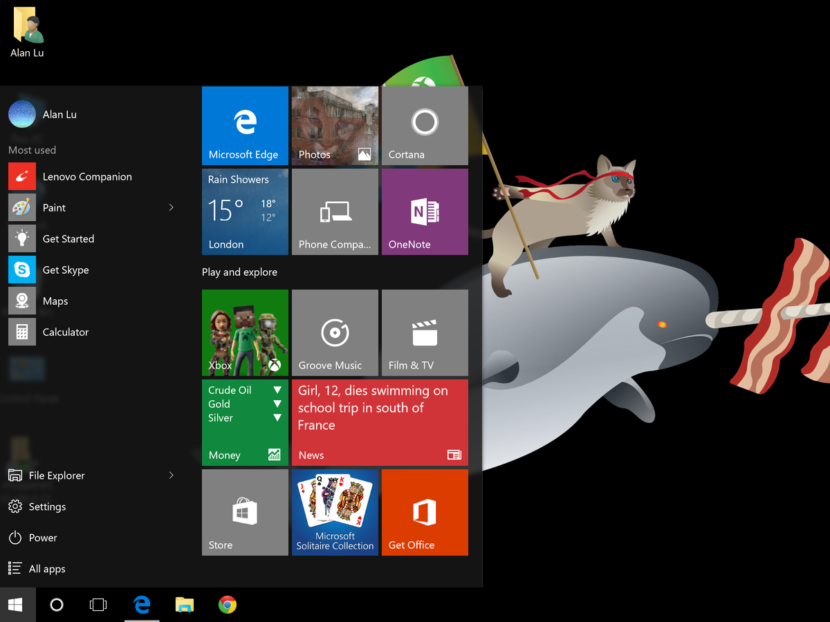830x622 pixels.
Task: Play Microsoft Solitaire Collection
Action: pos(335,512)
